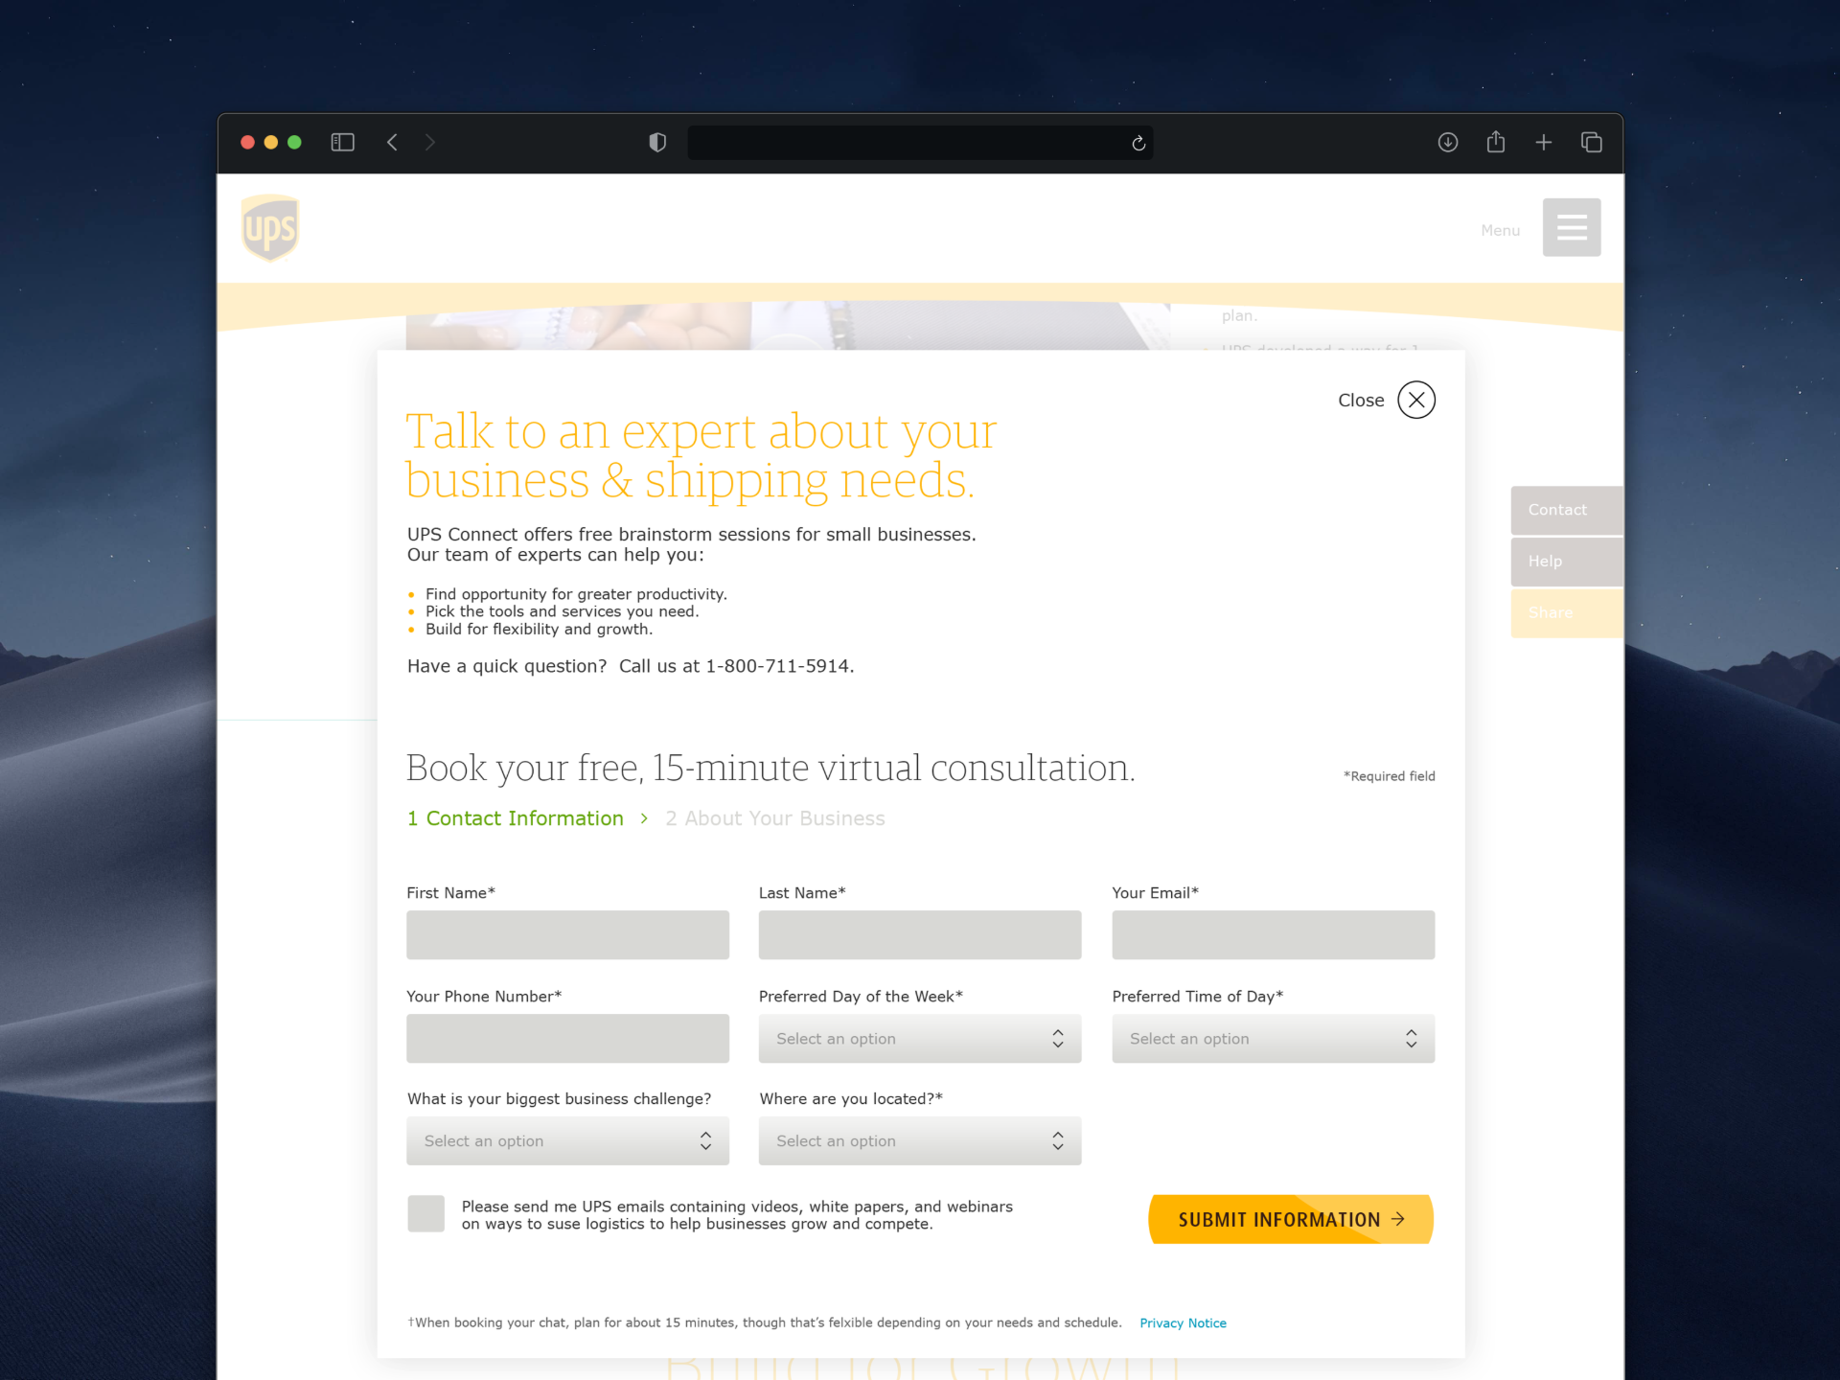
Task: Focus the Last Name field
Action: (920, 935)
